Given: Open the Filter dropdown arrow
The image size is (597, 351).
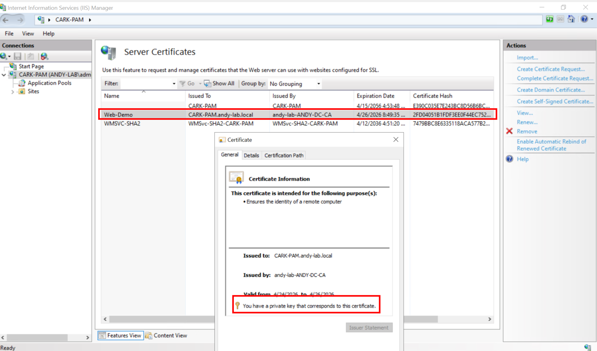Looking at the screenshot, I should (x=174, y=84).
